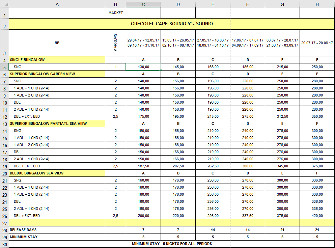This screenshot has width=335, height=248.
Task: Click the BB cell in row 3
Action: point(57,43)
